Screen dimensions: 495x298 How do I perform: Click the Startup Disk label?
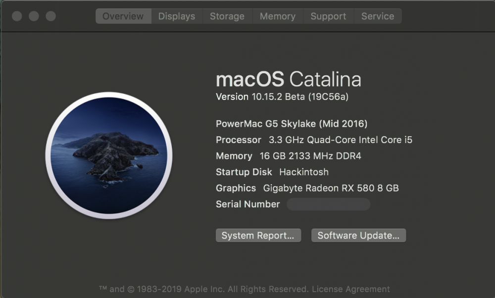pyautogui.click(x=244, y=172)
